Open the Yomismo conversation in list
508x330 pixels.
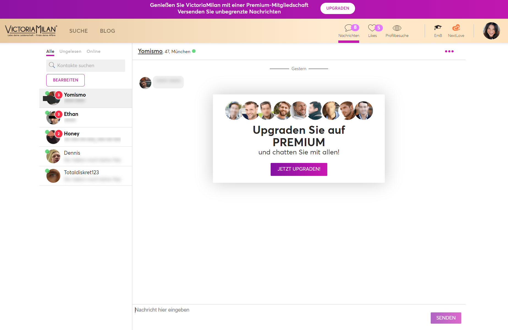(x=86, y=98)
